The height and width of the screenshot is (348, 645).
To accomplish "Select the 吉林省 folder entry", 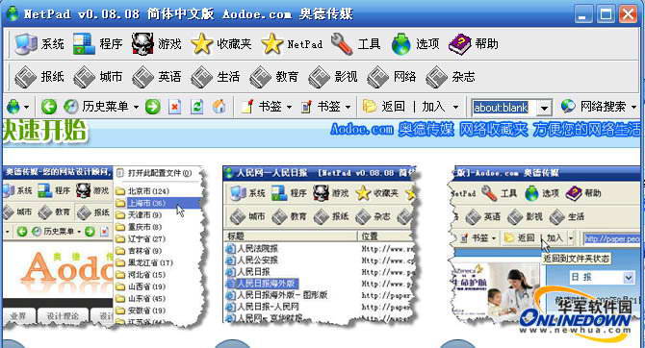I will tap(139, 251).
